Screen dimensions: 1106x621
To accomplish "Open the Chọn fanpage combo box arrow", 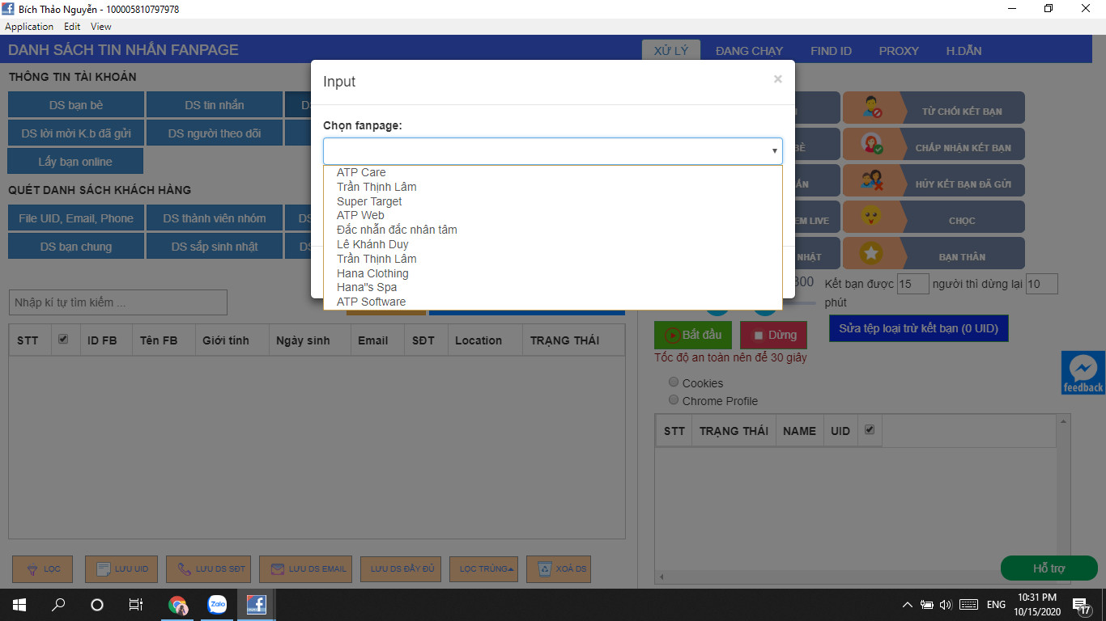I will [x=775, y=151].
